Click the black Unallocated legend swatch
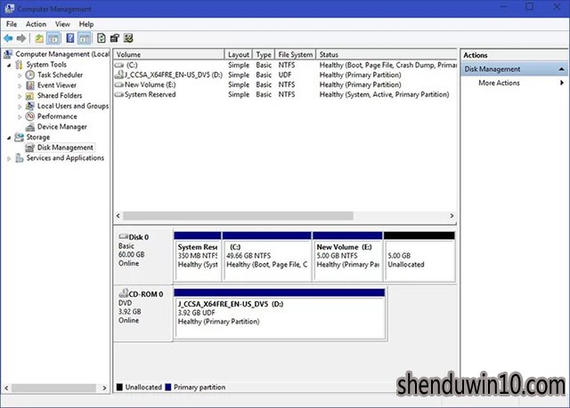 [119, 387]
